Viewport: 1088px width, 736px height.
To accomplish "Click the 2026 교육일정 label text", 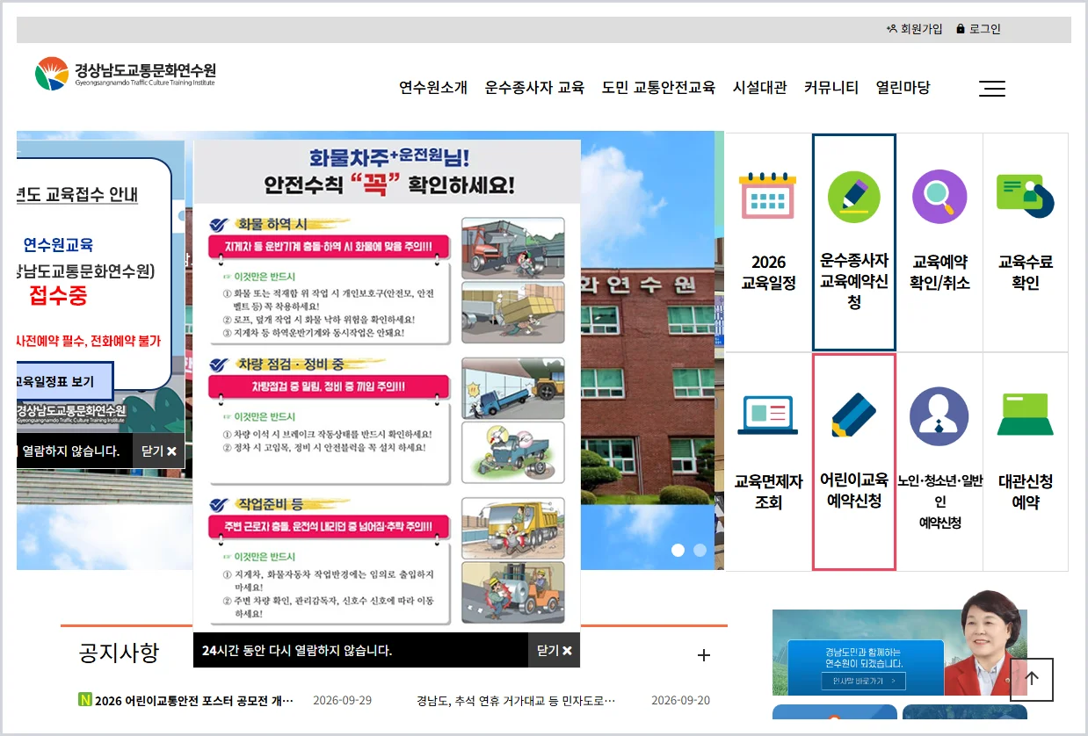I will click(x=768, y=272).
